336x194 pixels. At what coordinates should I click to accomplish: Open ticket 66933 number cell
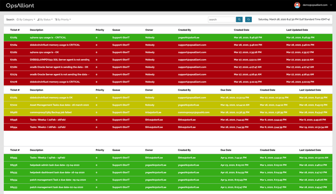(13, 187)
